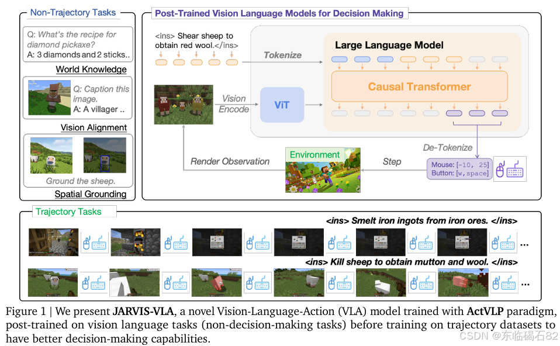The height and width of the screenshot is (346, 560).
Task: Click the bold ActVLP in the figure caption
Action: 485,312
